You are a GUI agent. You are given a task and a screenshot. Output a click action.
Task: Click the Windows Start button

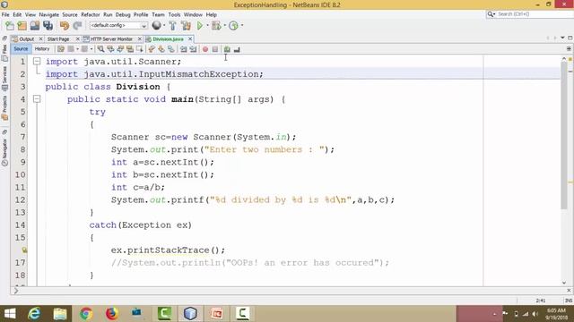click(x=10, y=314)
